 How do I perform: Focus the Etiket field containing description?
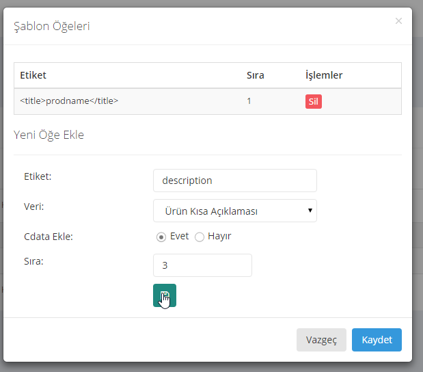(x=234, y=181)
